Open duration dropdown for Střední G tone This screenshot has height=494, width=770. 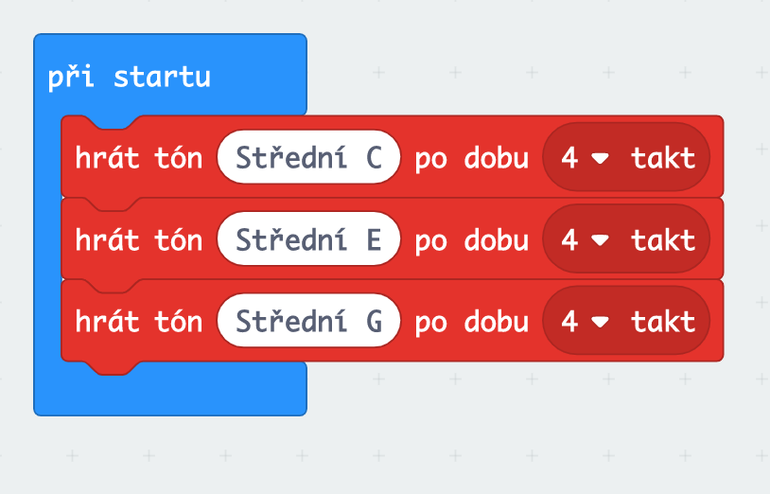(625, 322)
